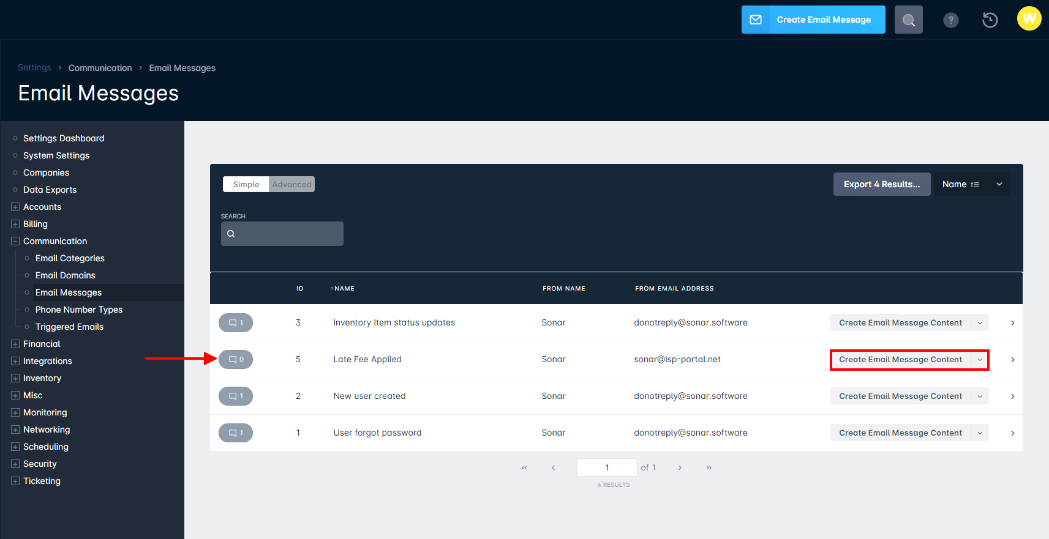Create Email Message Content for New user created
This screenshot has width=1049, height=539.
(x=900, y=396)
